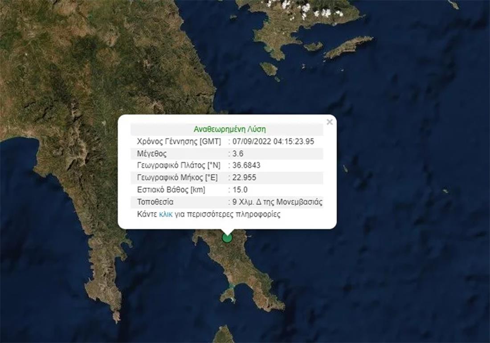
Task: Open the 'κλικ' link for more information
Action: pos(165,214)
